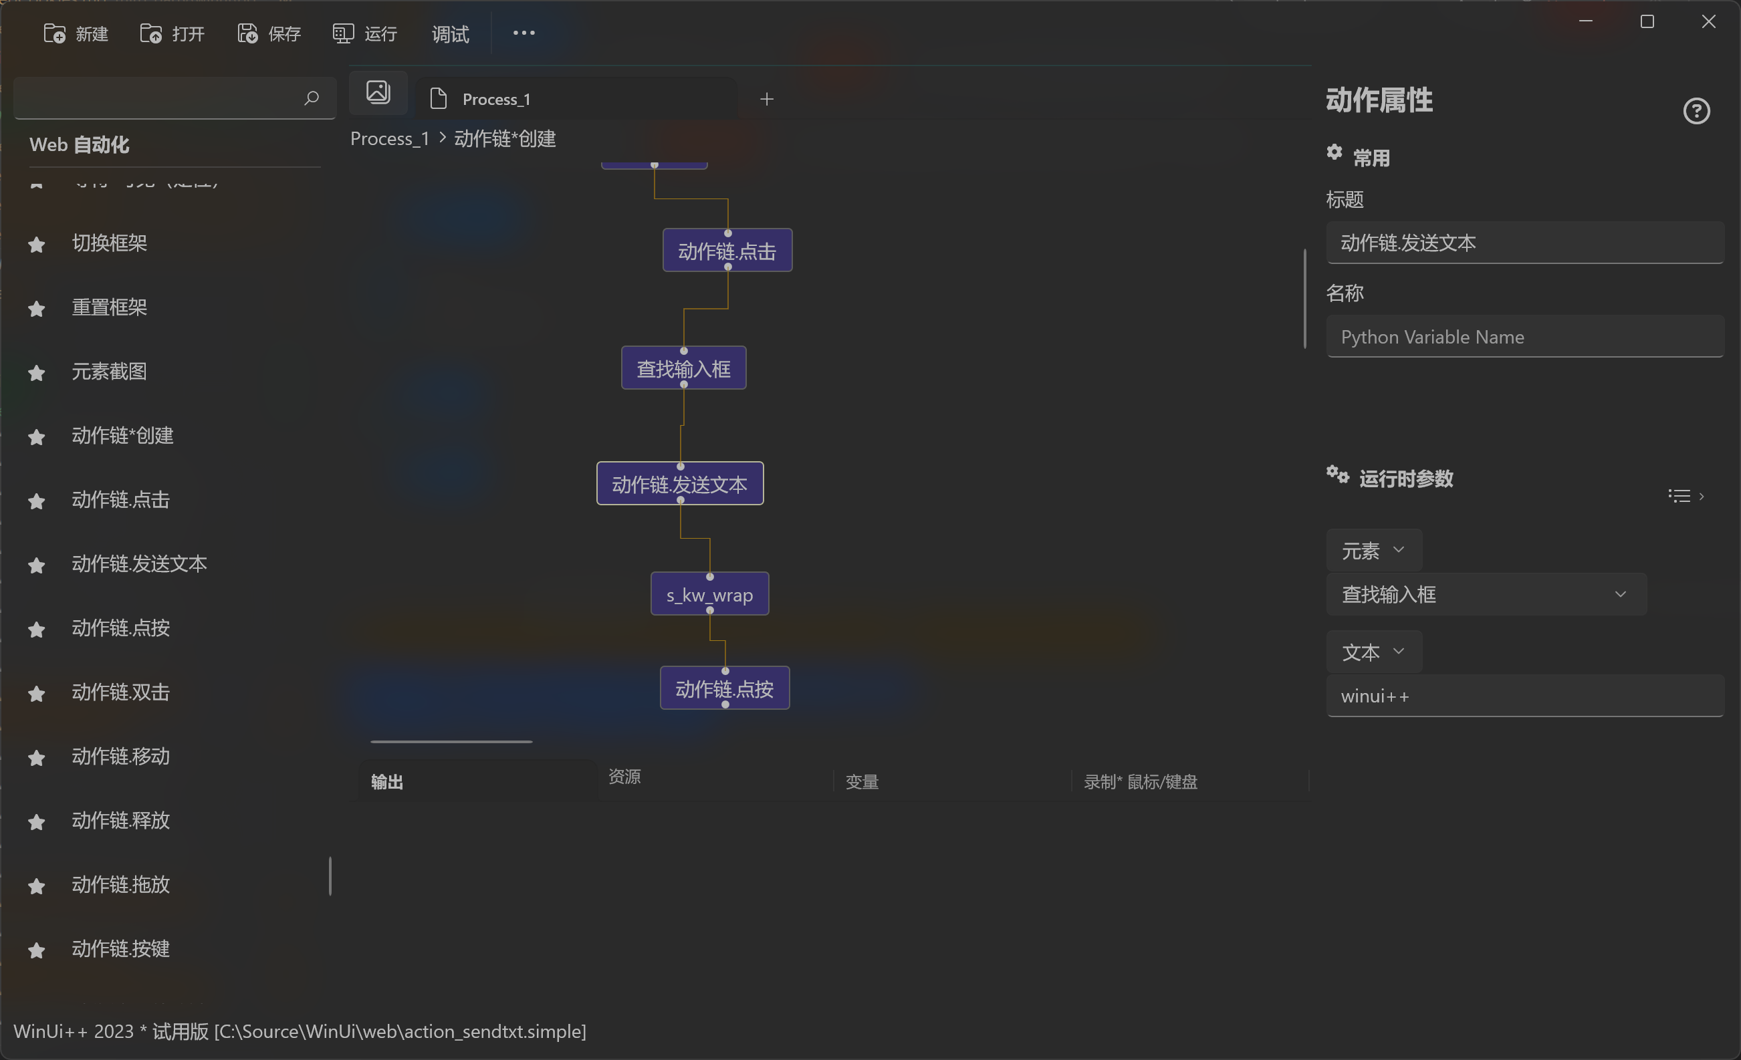This screenshot has height=1060, width=1741.
Task: Switch to the 资源 tab
Action: [624, 777]
